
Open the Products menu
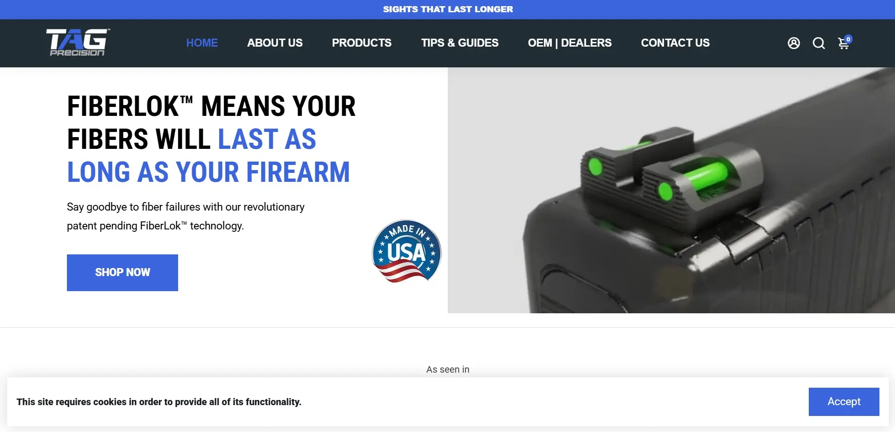click(361, 43)
